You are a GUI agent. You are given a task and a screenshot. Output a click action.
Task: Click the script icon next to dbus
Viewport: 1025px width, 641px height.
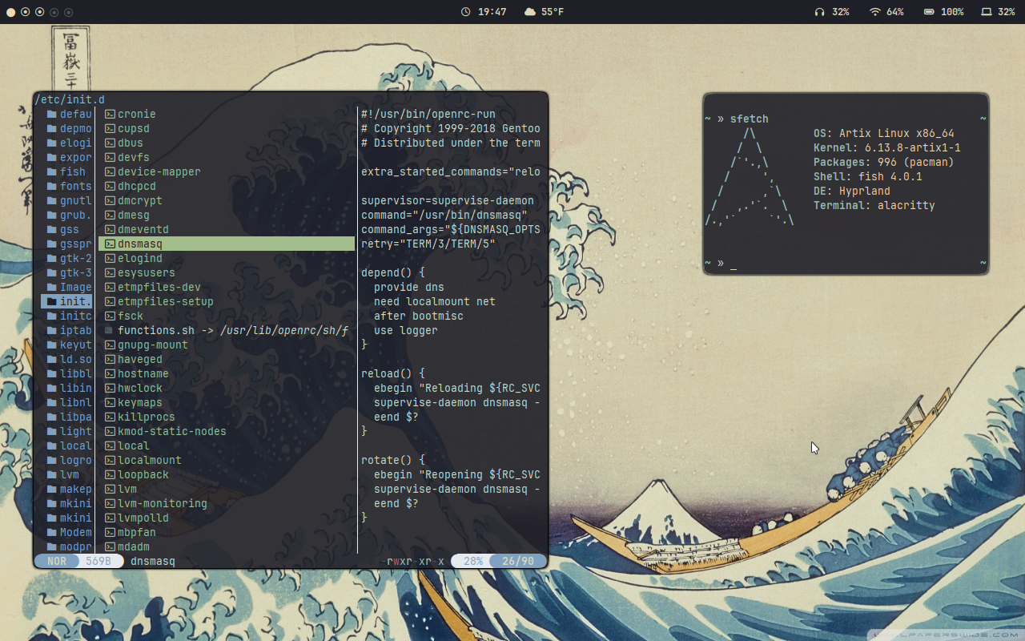110,143
